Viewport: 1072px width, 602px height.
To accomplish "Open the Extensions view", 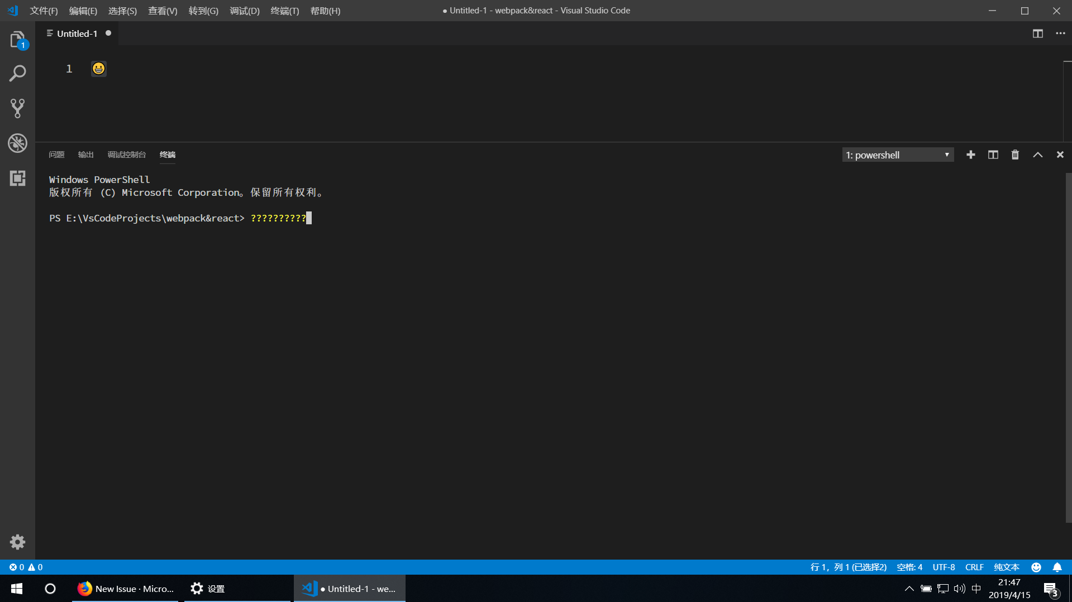I will (17, 178).
